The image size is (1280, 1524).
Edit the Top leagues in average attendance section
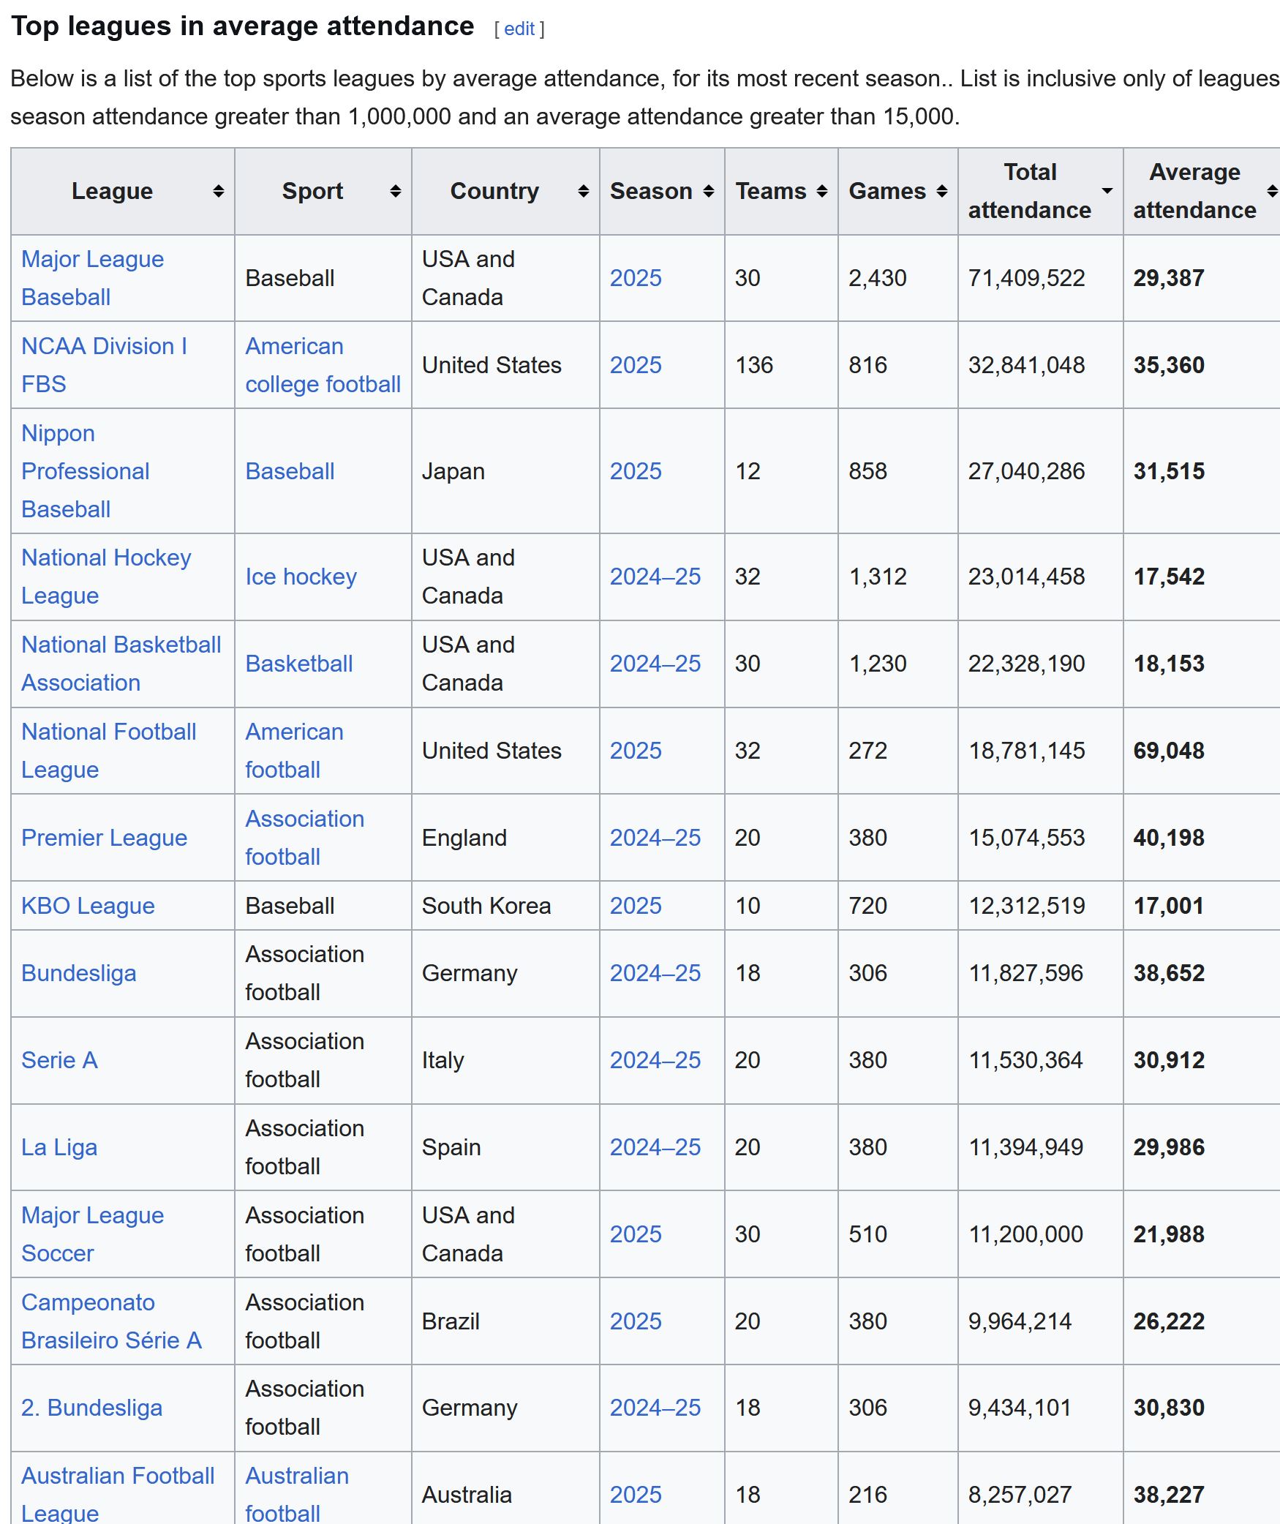point(519,29)
